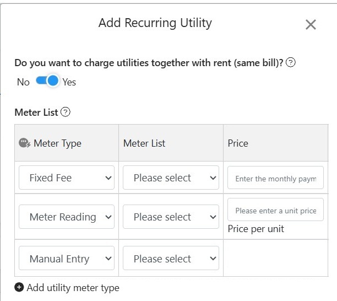Click the Yes label beside the toggle
The height and width of the screenshot is (301, 337).
(69, 82)
